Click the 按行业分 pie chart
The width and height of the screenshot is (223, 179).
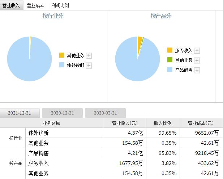(29, 59)
